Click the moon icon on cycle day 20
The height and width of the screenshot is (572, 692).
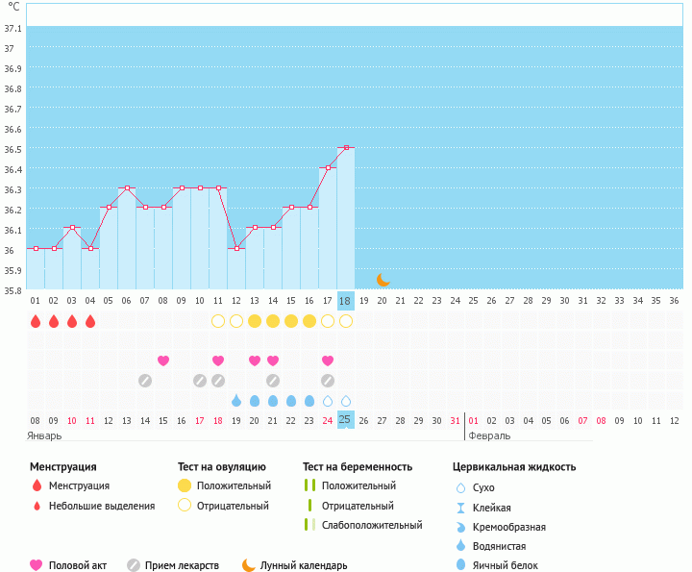point(383,279)
